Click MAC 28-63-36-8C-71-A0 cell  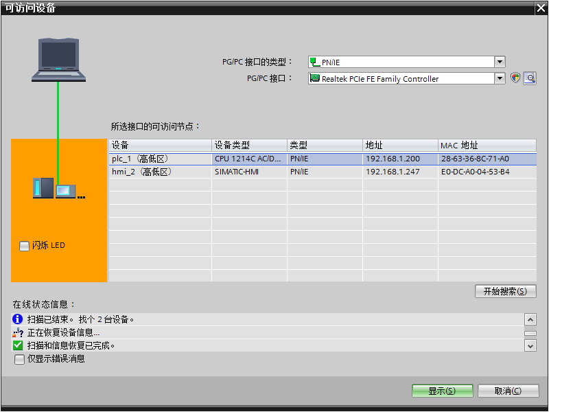point(487,159)
